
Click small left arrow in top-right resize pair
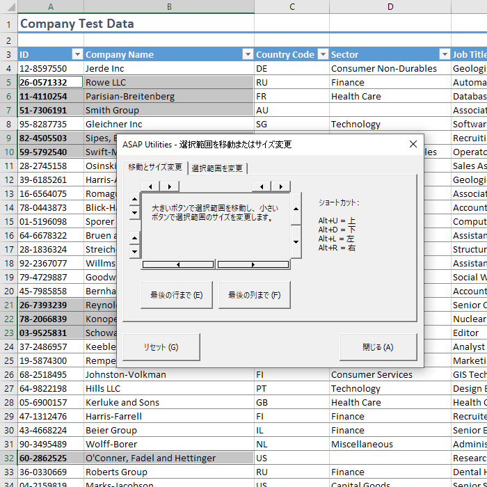tap(262, 186)
